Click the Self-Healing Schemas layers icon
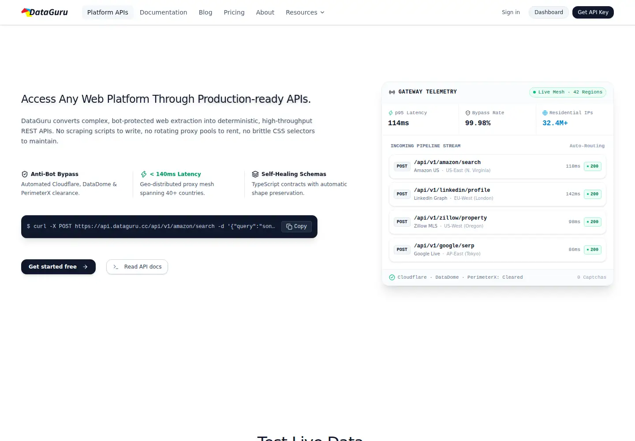This screenshot has height=441, width=635. click(x=255, y=174)
